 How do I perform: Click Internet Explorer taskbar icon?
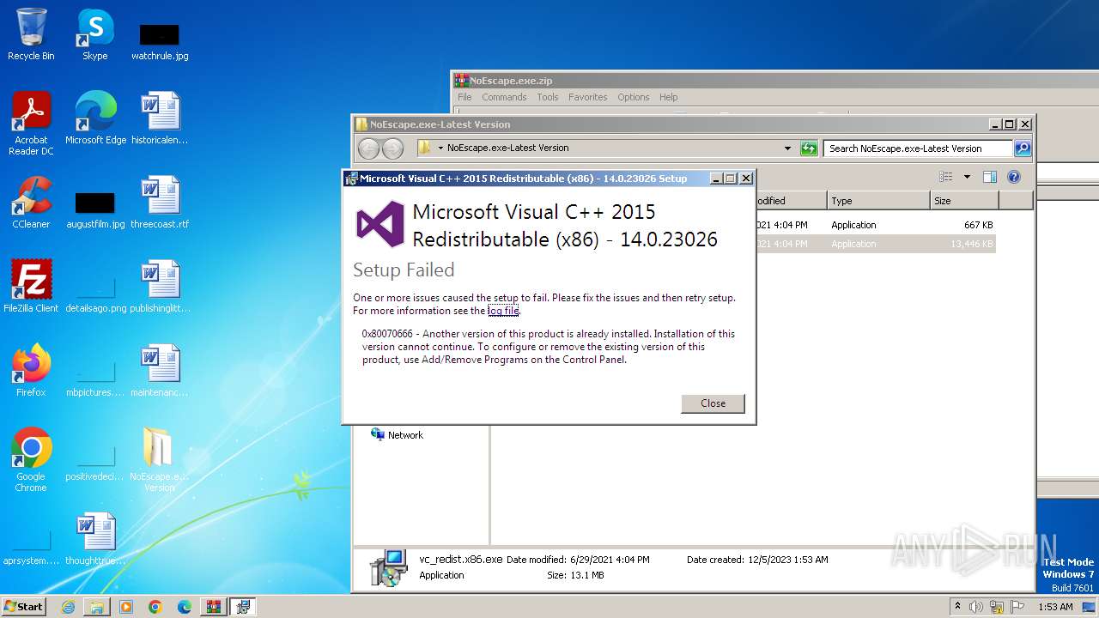68,607
